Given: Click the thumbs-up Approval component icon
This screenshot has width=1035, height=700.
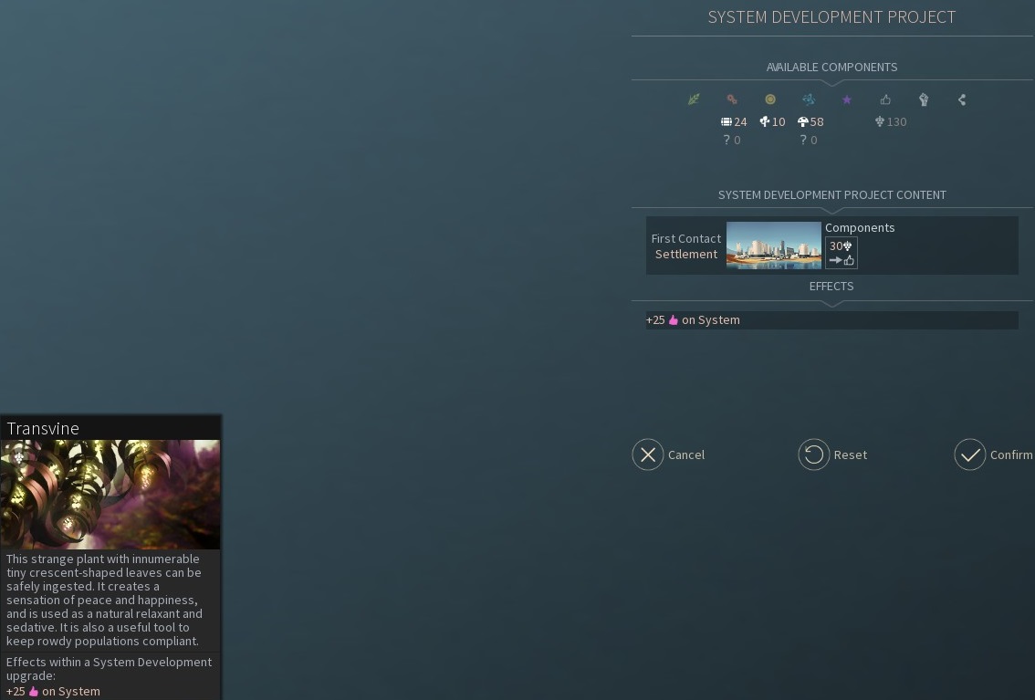Looking at the screenshot, I should (x=885, y=99).
